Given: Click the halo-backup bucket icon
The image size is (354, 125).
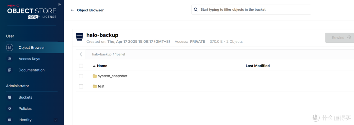Looking at the screenshot, I should click(79, 37).
